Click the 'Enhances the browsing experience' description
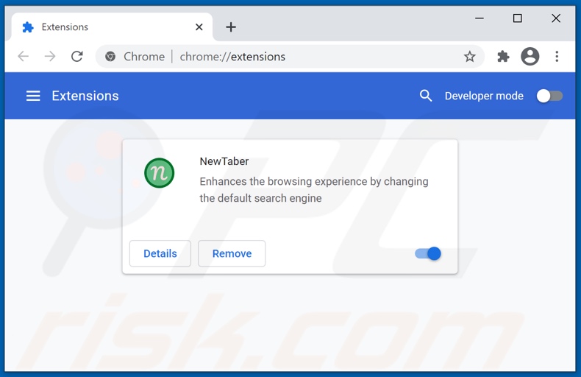The width and height of the screenshot is (581, 377). click(x=314, y=190)
